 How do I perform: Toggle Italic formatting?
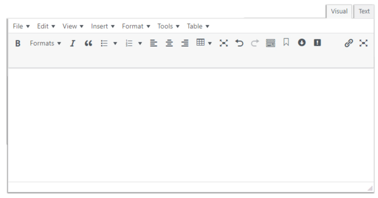point(73,43)
